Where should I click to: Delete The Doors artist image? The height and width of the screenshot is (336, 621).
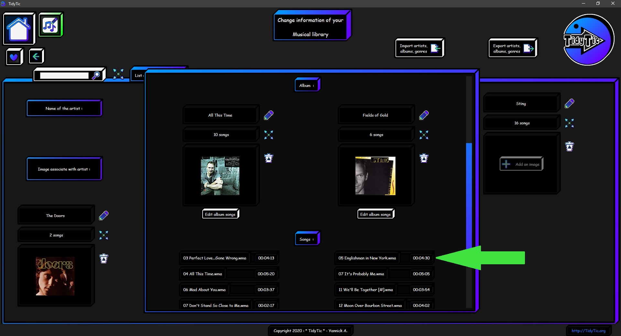(103, 258)
